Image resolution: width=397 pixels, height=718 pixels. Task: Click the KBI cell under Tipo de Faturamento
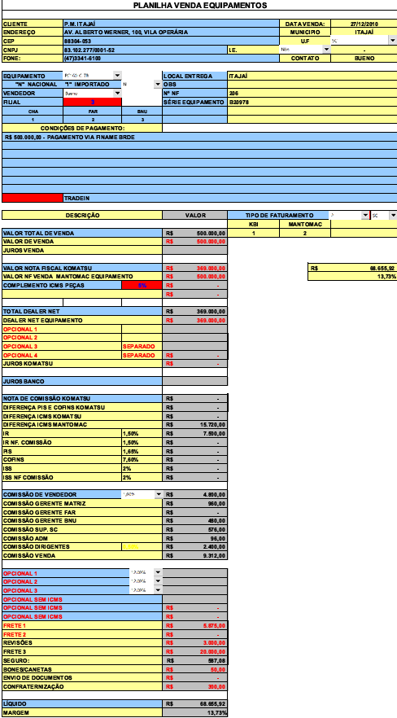point(253,224)
